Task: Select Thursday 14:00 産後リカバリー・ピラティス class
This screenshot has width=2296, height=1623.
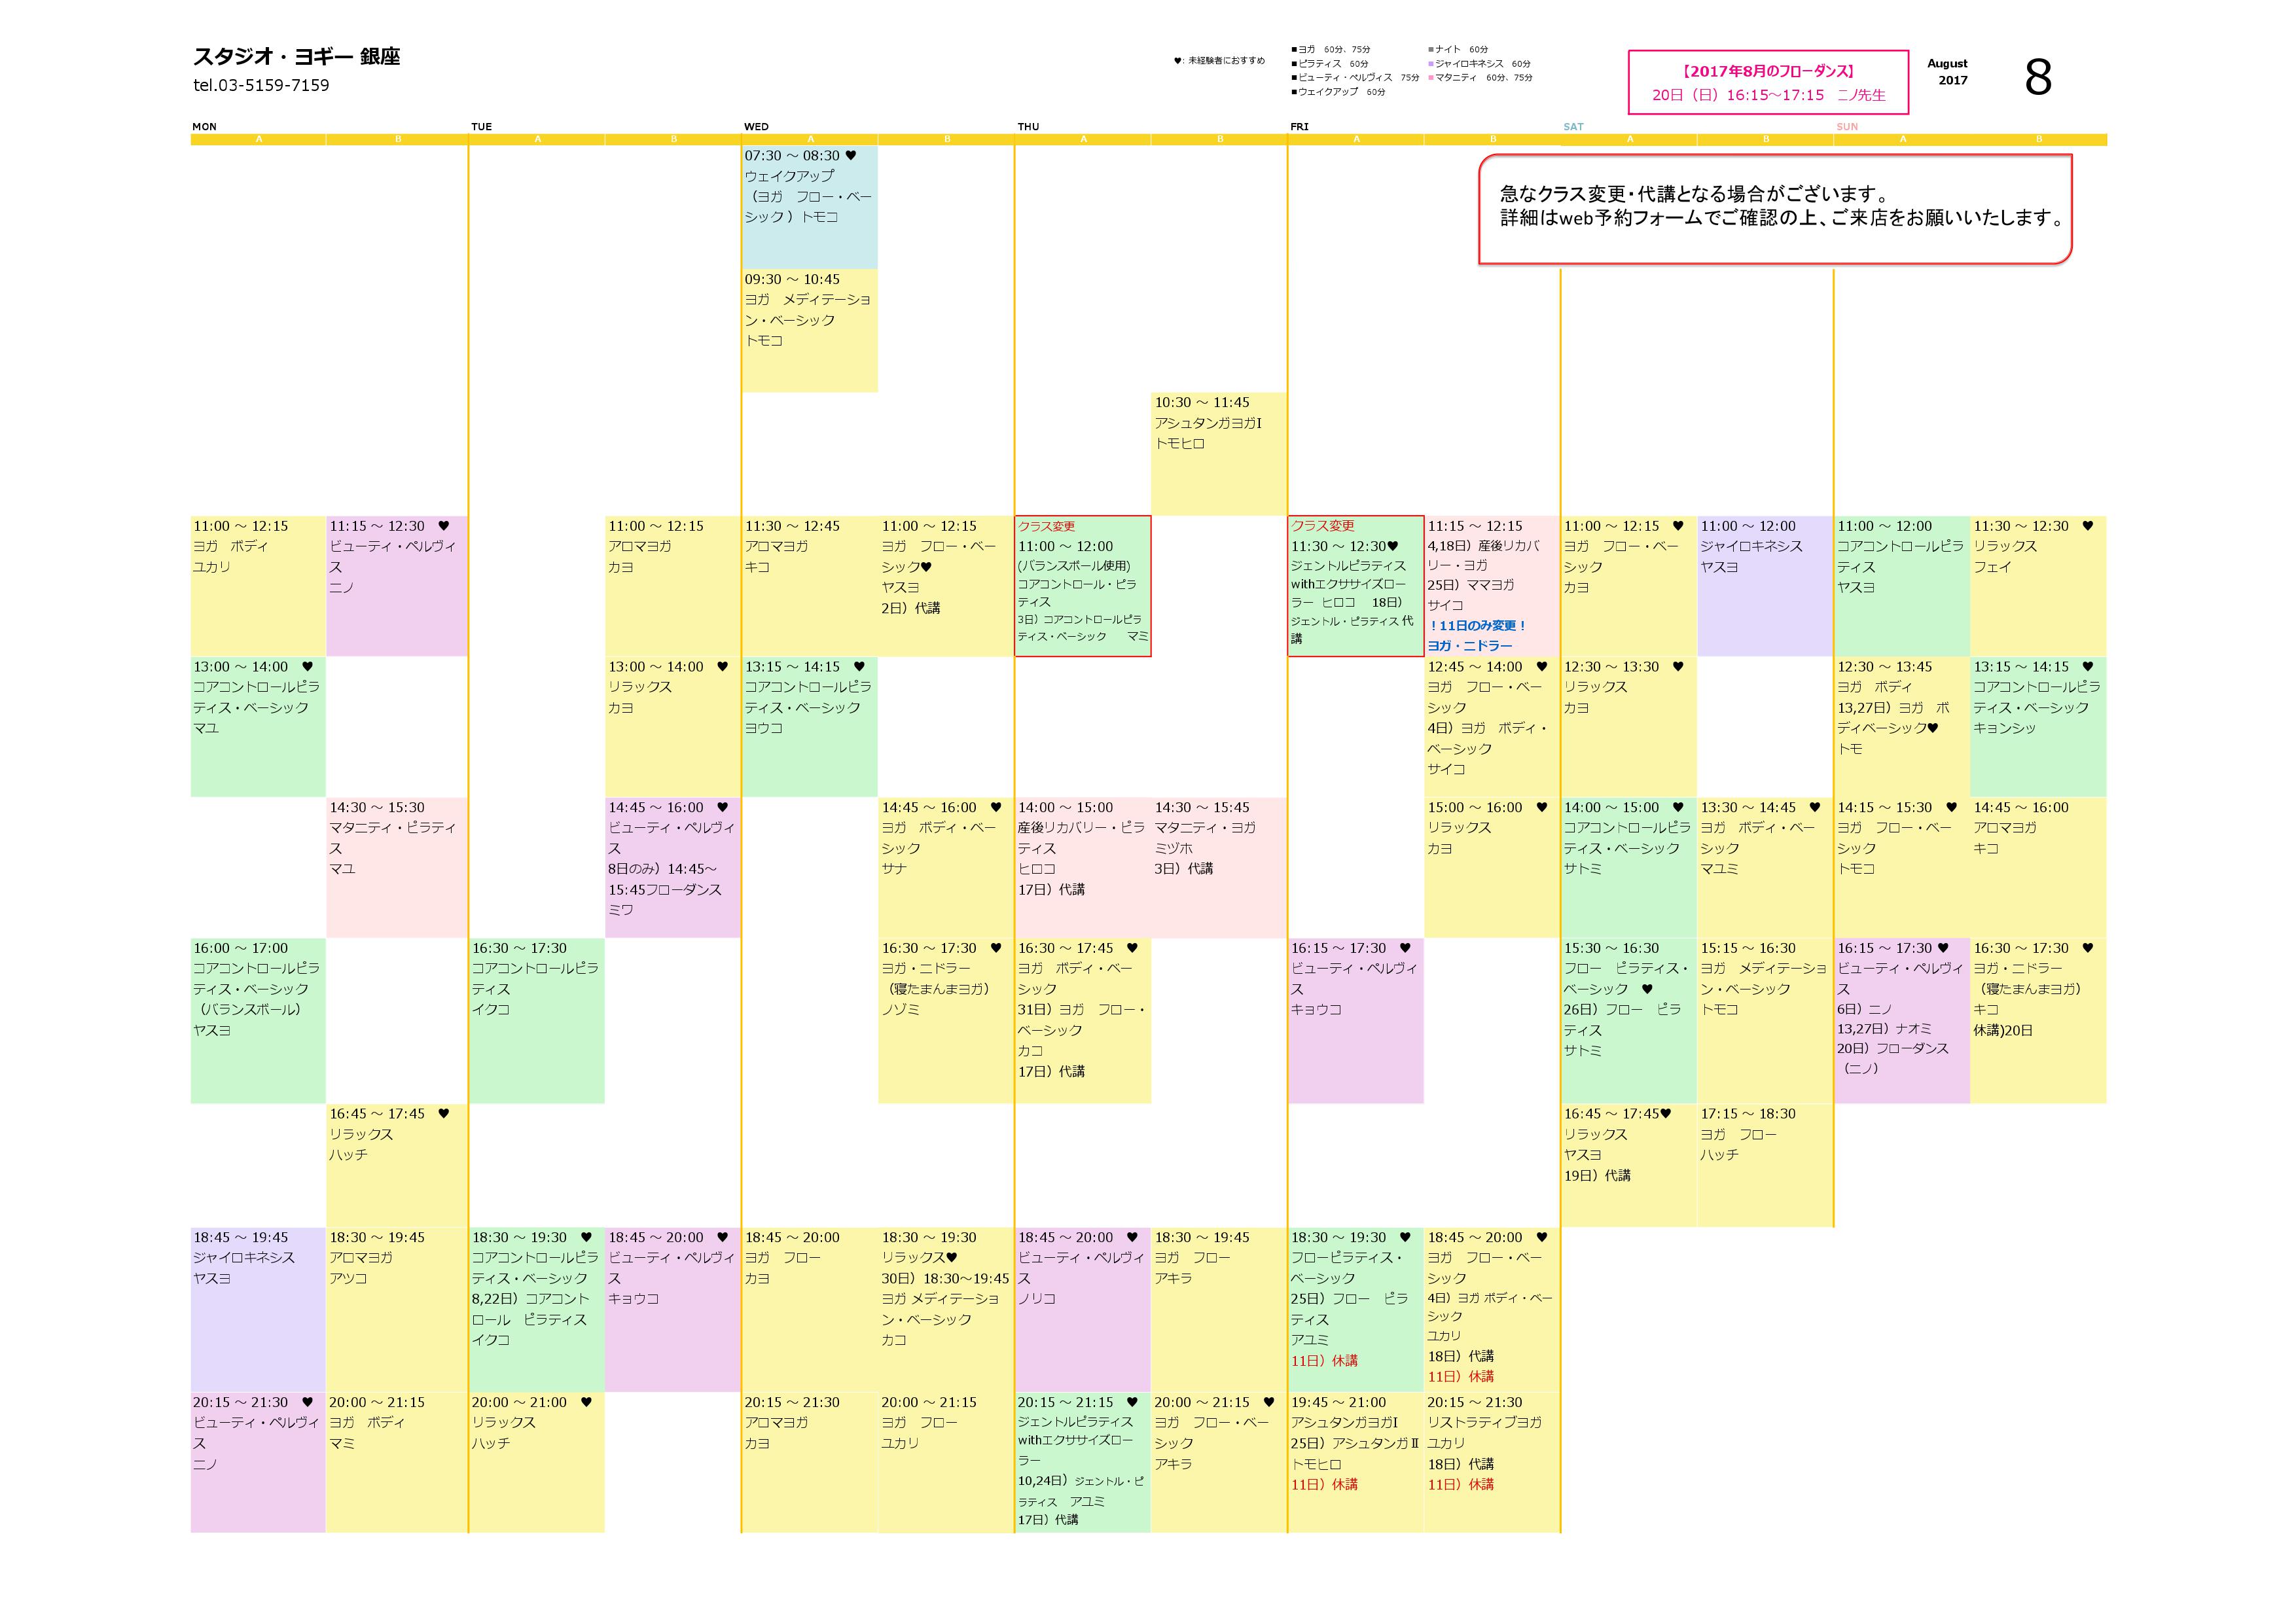Action: 1083,868
